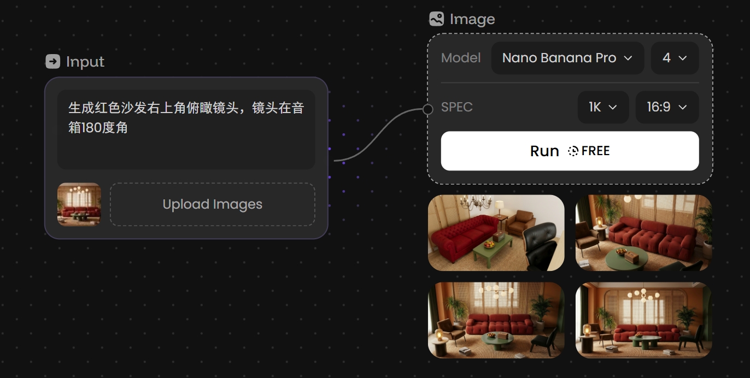Open the bottom-right generated room image

click(643, 320)
